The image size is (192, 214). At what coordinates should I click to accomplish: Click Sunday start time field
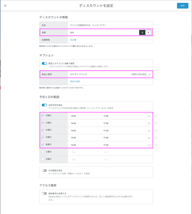[x=74, y=159]
